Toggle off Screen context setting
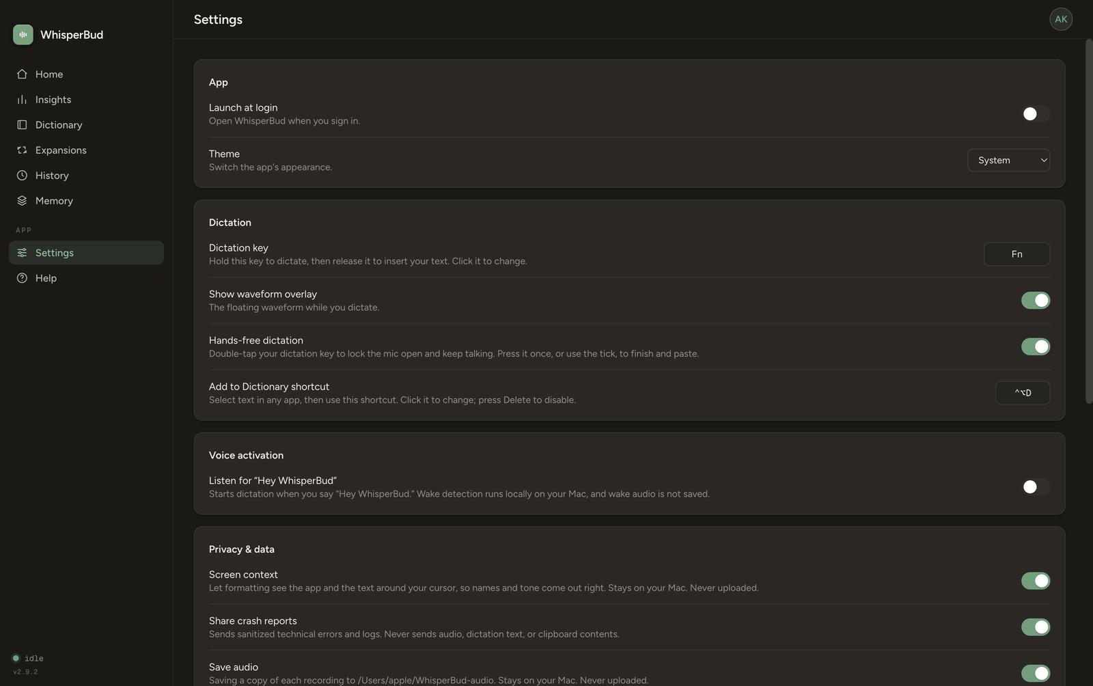The image size is (1093, 686). coord(1036,581)
